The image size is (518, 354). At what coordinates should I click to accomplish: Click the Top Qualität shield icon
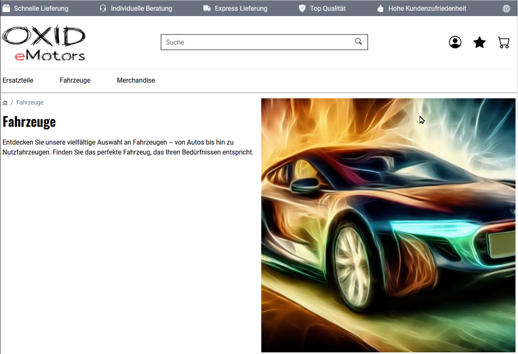click(x=302, y=9)
